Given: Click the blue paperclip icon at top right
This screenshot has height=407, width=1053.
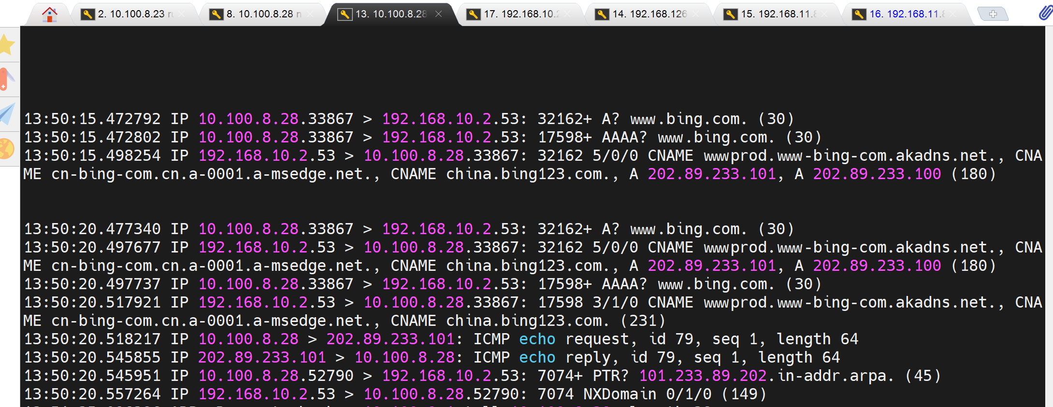Looking at the screenshot, I should (1045, 13).
